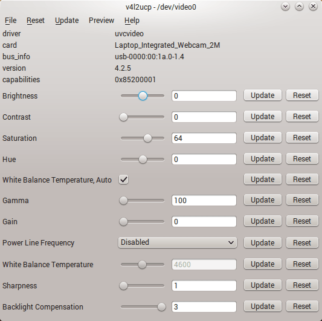Click the Sharpness value input field
Viewport: 322px width, 321px height.
coord(204,286)
